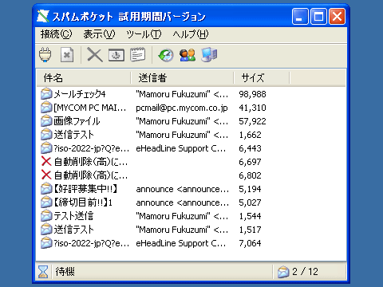Open the 接続(C) menu
Screen dimensions: 383x287
coord(56,34)
